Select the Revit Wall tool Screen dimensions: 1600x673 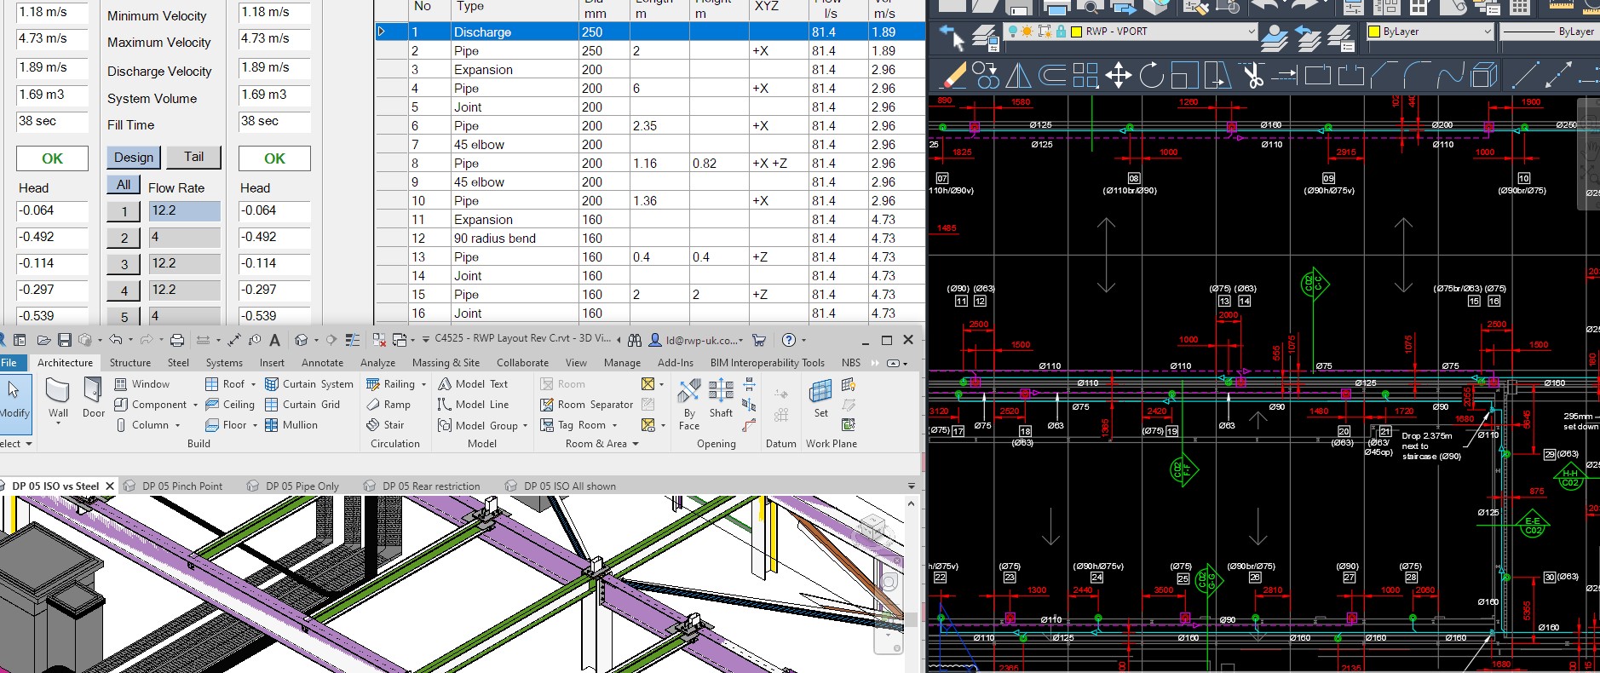[58, 399]
